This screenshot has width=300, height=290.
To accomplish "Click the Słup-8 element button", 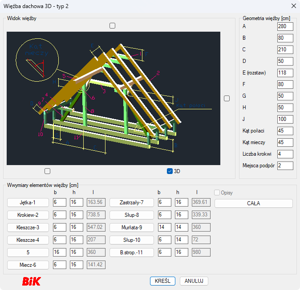I will click(132, 215).
